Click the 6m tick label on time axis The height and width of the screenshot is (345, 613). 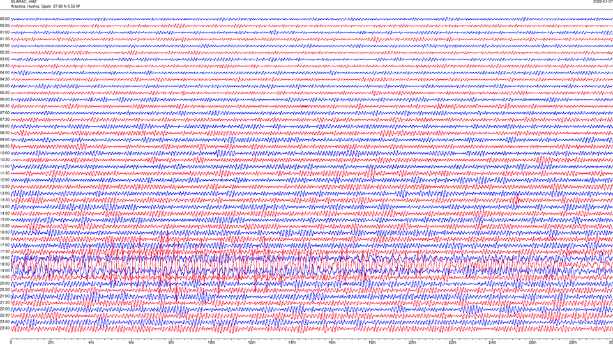tap(131, 342)
